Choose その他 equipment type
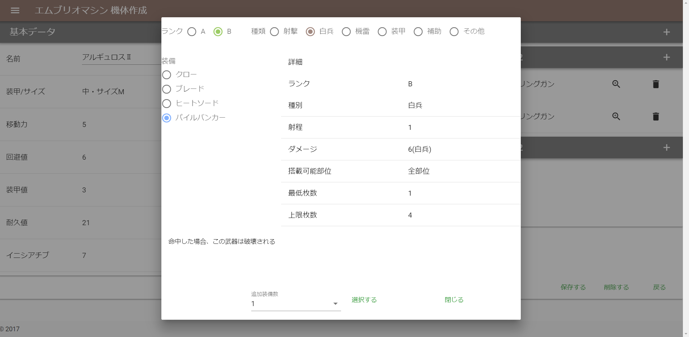Viewport: 689px width, 337px height. [454, 32]
